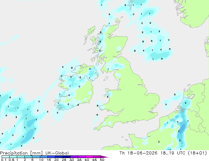Click the '0.1' legend scale label

point(4,160)
